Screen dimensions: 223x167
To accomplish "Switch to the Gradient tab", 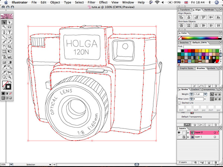I will tap(195, 89).
